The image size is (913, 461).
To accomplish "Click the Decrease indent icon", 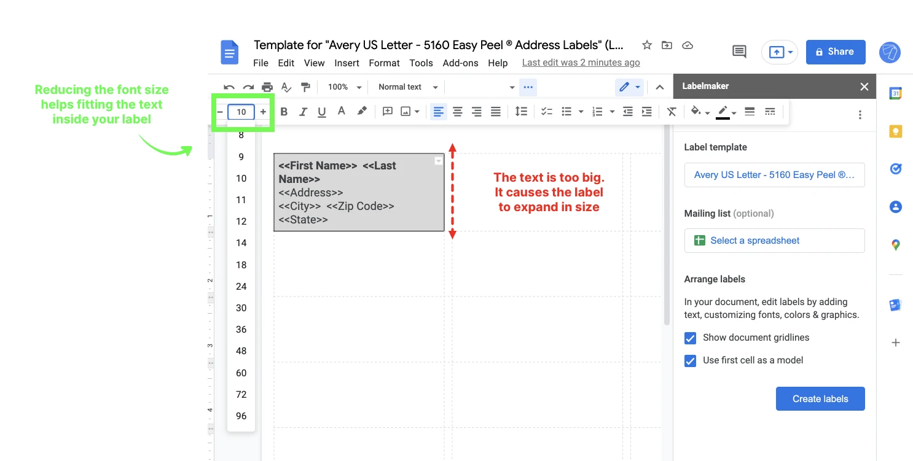I will tap(627, 112).
